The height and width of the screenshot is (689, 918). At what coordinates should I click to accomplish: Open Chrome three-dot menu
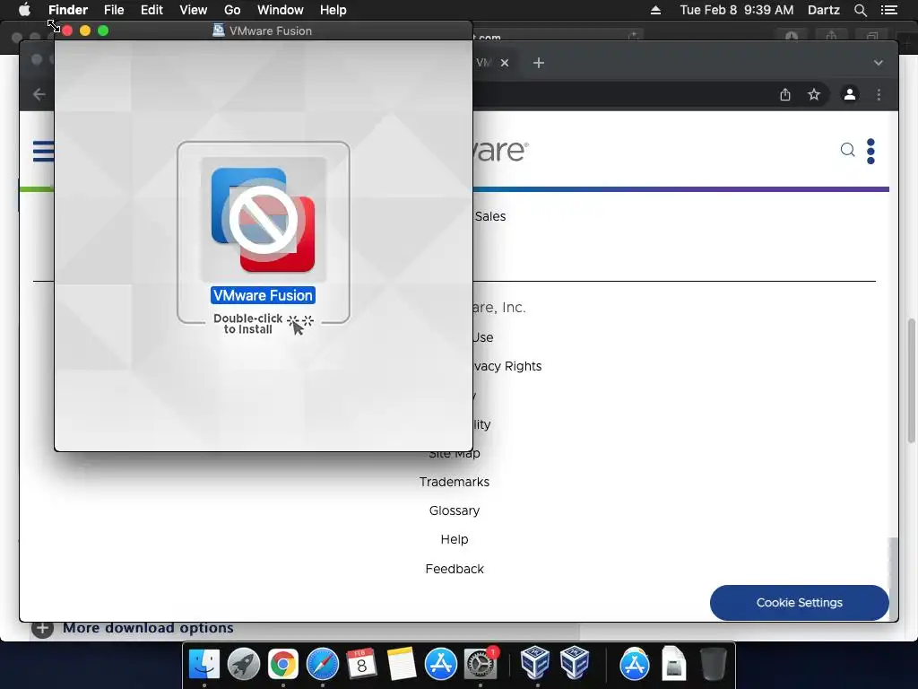(x=879, y=94)
